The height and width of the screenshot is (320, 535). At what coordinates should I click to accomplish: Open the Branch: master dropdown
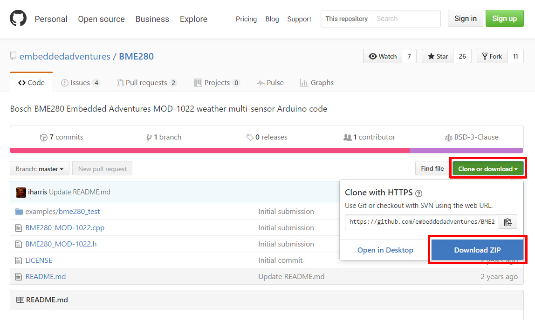(40, 169)
